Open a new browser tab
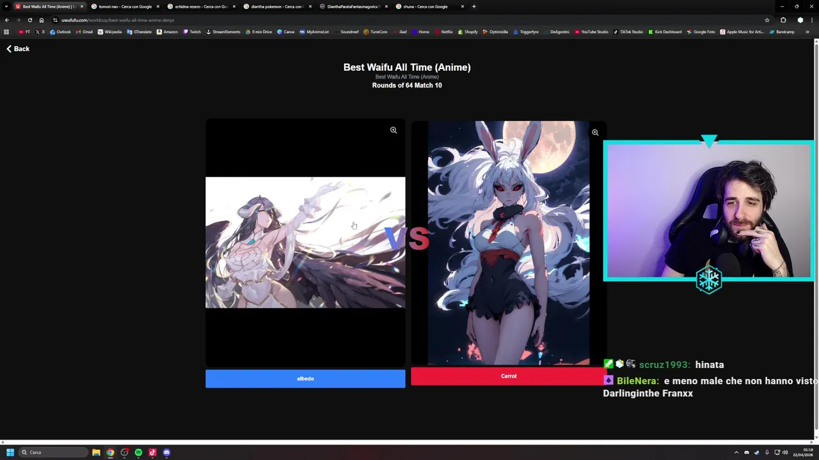This screenshot has height=460, width=819. [473, 6]
